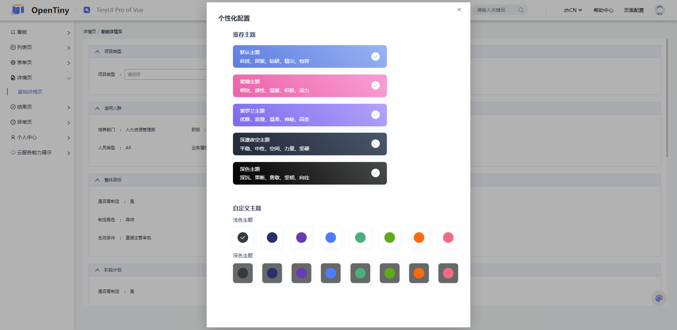Viewport: 677px width, 330px height.
Task: Collapse the 阶段计划 section
Action: [97, 270]
